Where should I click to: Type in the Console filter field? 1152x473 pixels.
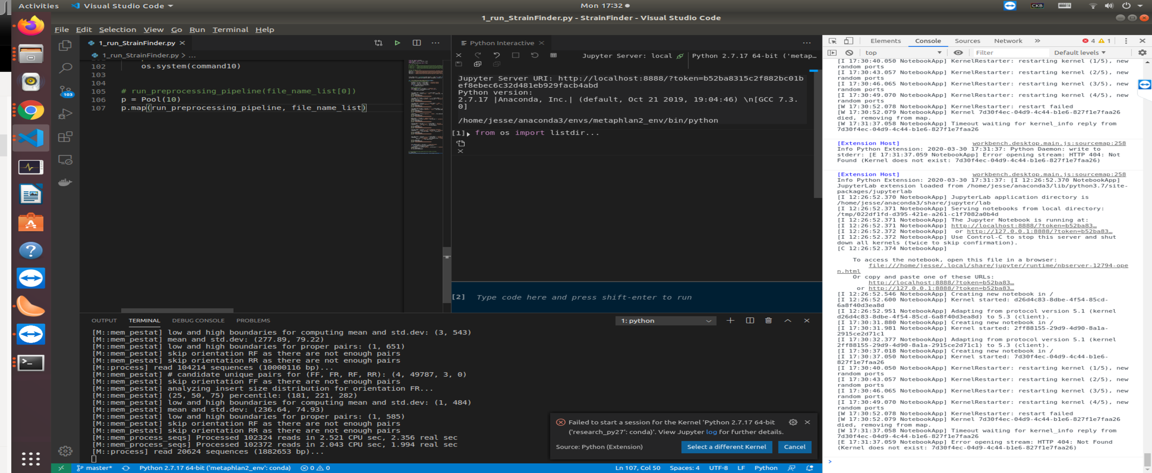click(x=1011, y=53)
